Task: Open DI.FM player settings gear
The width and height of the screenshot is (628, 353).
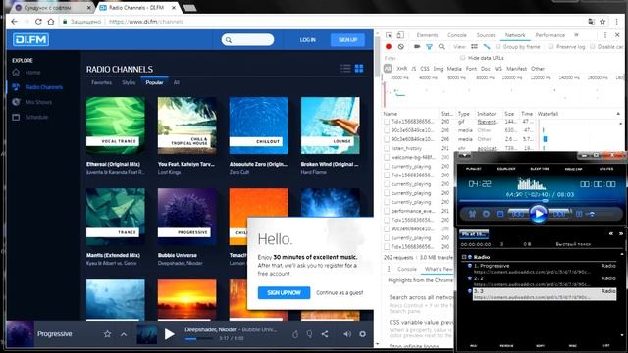Action: 362,334
